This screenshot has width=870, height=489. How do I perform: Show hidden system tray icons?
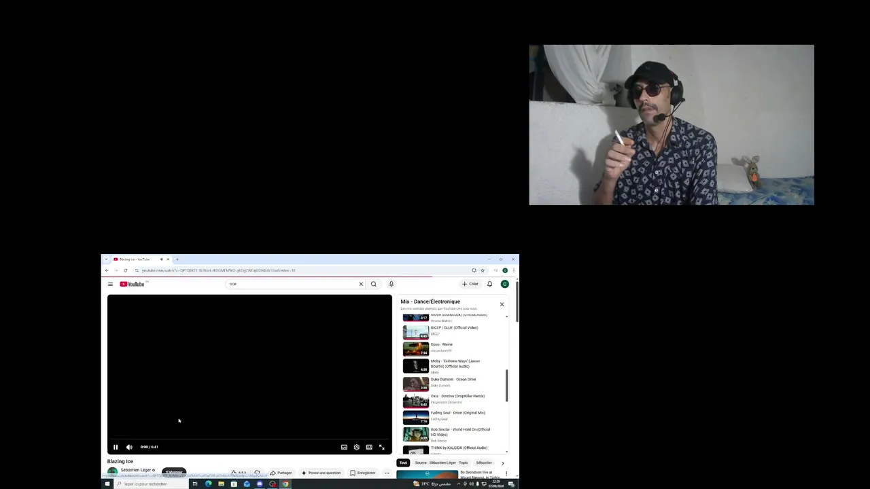pyautogui.click(x=459, y=484)
